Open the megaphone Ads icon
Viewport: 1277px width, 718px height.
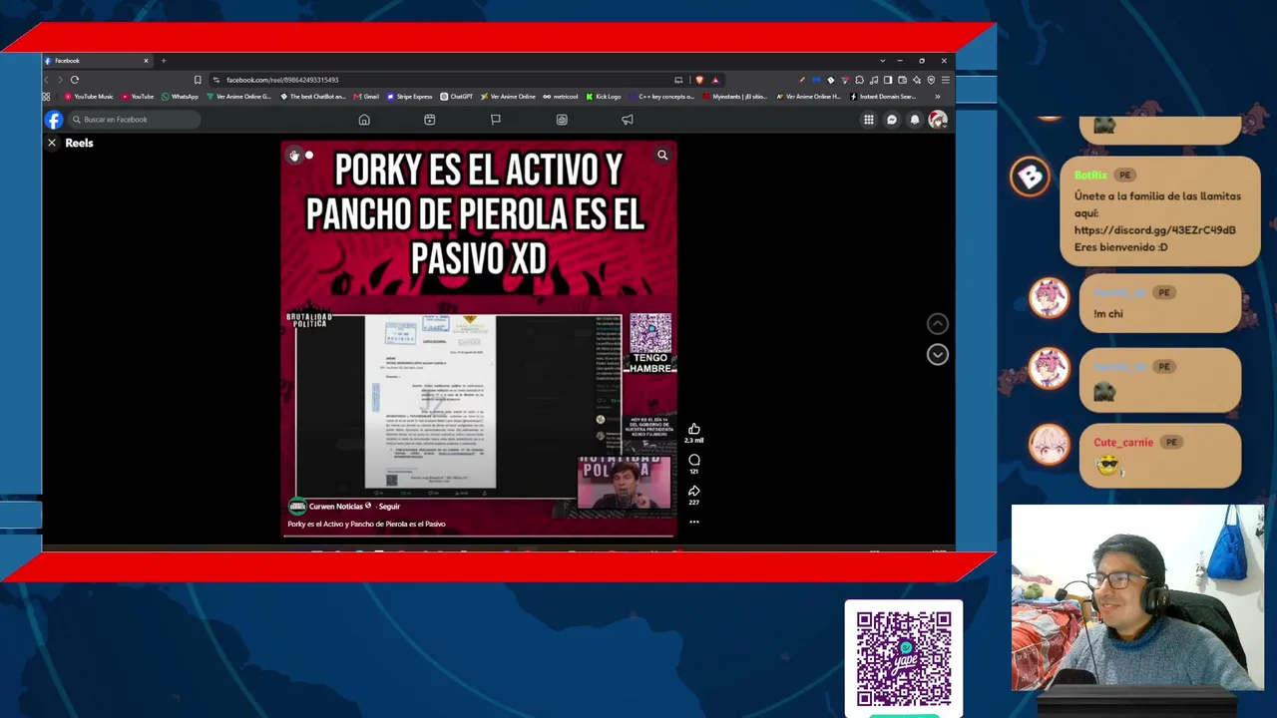628,120
